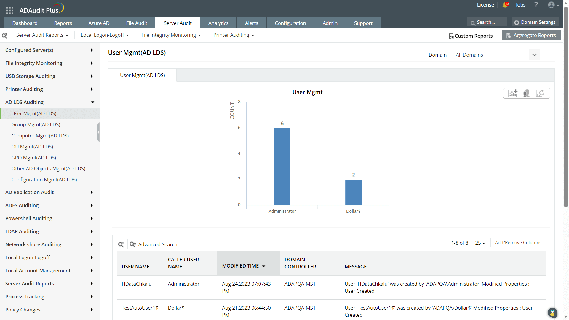The height and width of the screenshot is (320, 569).
Task: Open the chat assistant icon
Action: coord(552,312)
